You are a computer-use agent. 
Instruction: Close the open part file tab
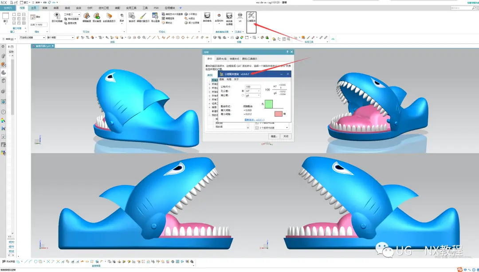[52, 46]
